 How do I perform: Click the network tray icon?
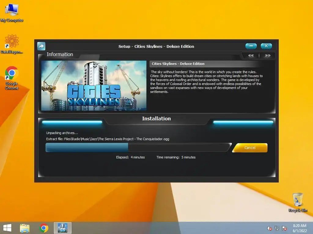[x=277, y=228]
